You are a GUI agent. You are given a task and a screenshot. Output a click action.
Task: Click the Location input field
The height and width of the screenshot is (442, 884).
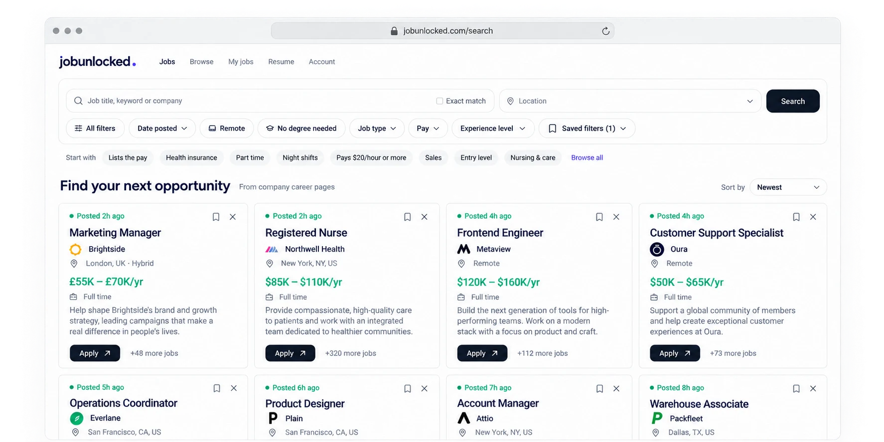[630, 101]
